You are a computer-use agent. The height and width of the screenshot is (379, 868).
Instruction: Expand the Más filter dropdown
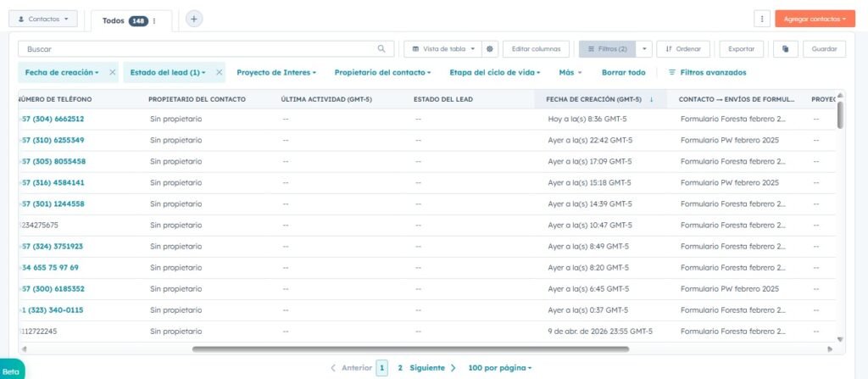(x=570, y=73)
